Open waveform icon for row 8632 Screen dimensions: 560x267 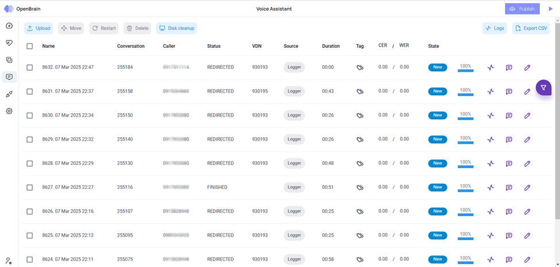491,67
